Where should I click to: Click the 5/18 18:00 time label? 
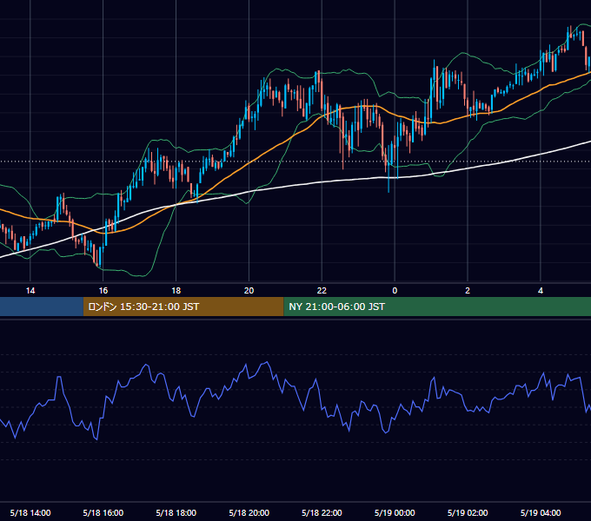(176, 512)
